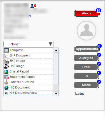The image size is (105, 118).
Task: Select DM Image from the list
Action: tap(29, 67)
